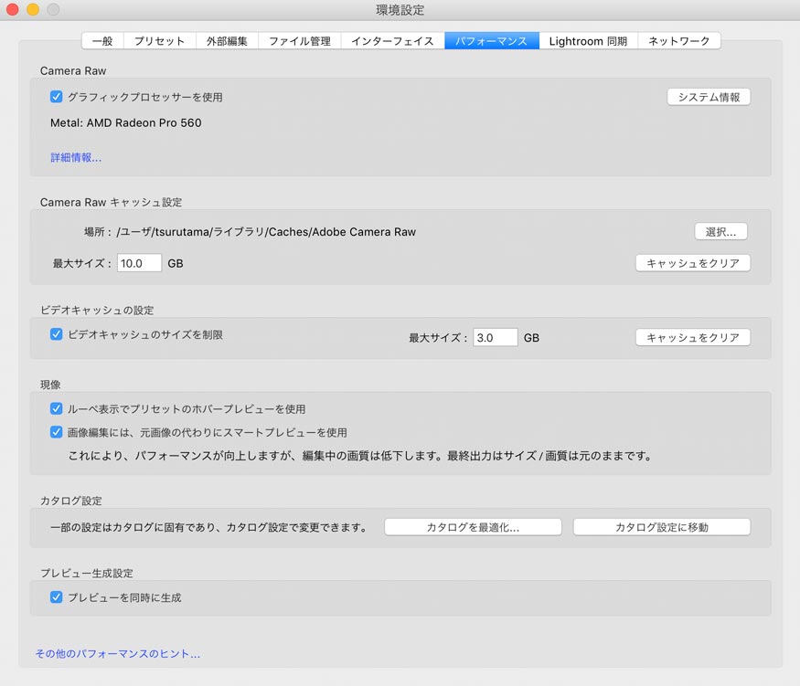800x686 pixels.
Task: Clear the video cache
Action: tap(692, 337)
